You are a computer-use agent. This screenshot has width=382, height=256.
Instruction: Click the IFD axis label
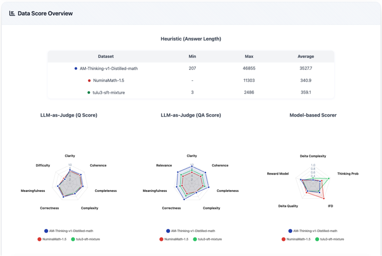(330, 206)
